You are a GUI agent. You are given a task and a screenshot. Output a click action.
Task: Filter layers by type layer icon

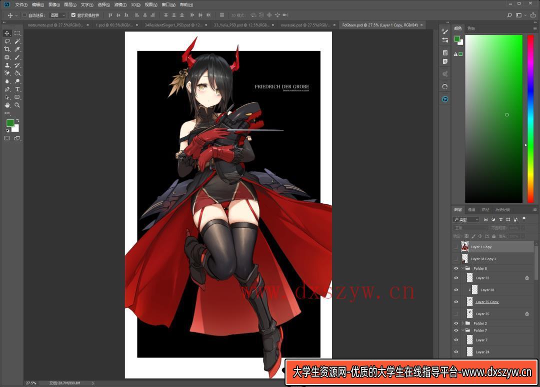500,220
